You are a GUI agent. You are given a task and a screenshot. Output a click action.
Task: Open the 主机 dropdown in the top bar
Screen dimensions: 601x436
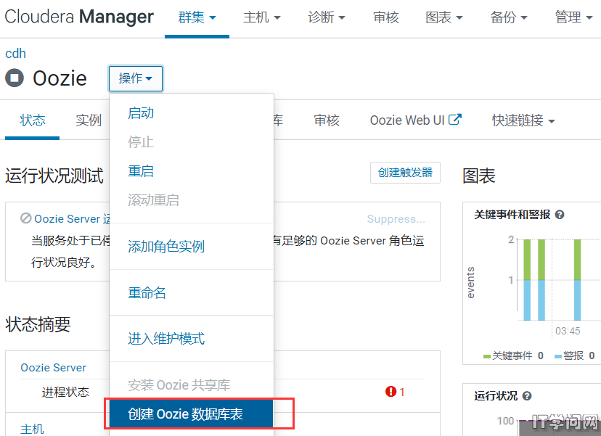[262, 17]
